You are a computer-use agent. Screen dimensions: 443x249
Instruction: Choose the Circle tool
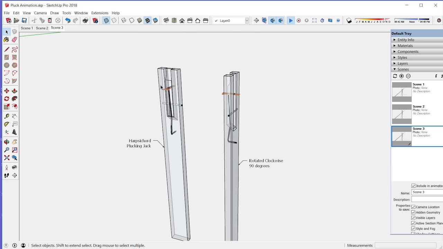click(7, 65)
